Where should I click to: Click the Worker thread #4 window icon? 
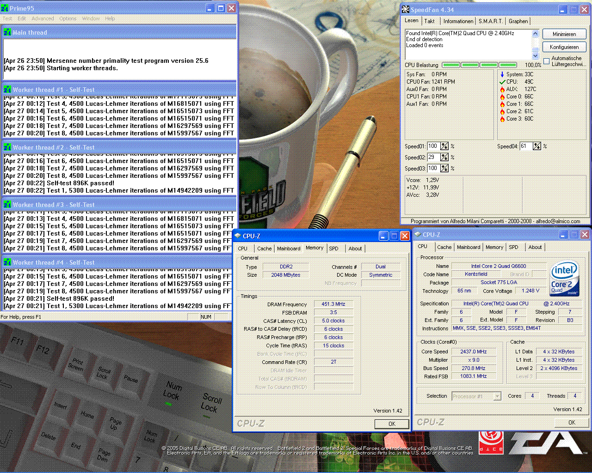pyautogui.click(x=7, y=262)
